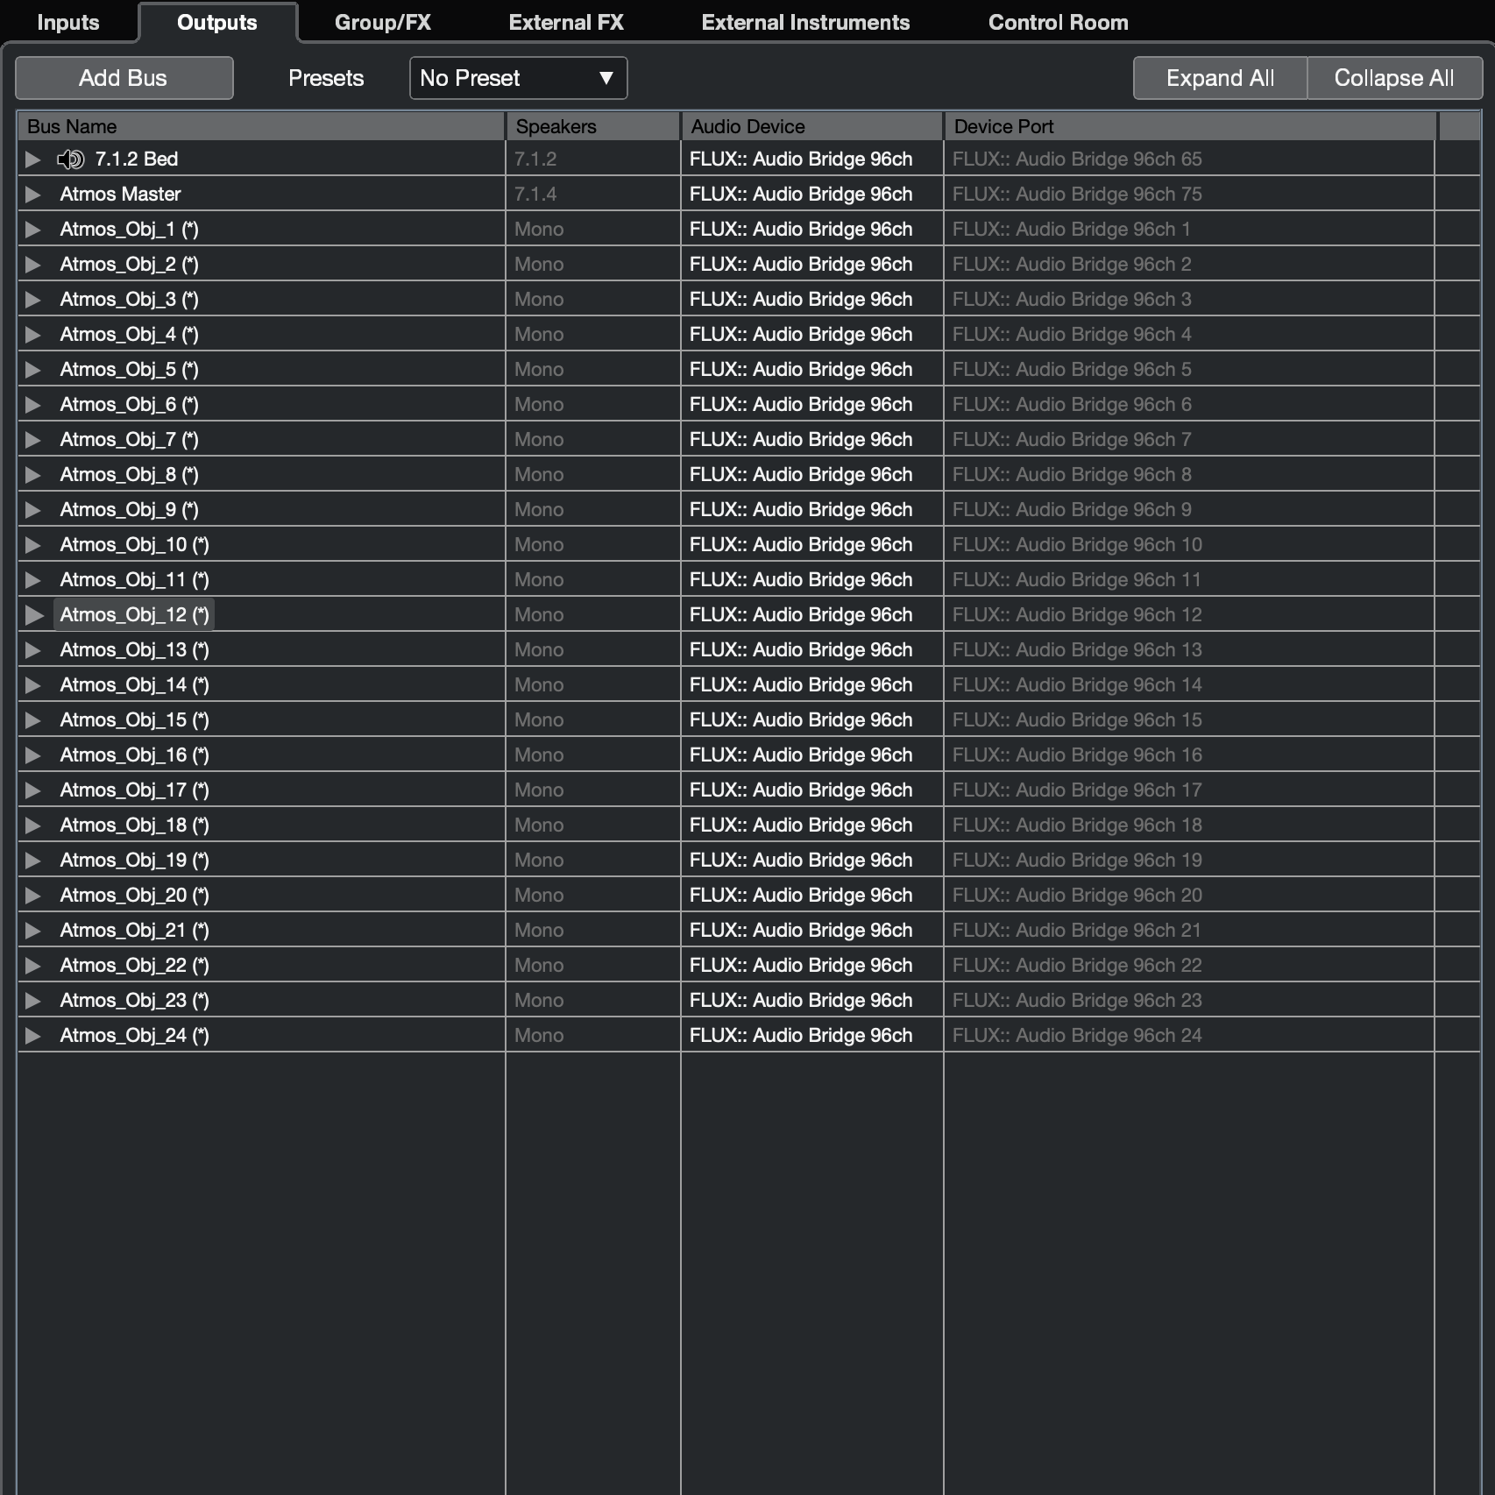Screen dimensions: 1495x1495
Task: Click the speaker icon on 7.1.2 Bed
Action: pos(70,159)
